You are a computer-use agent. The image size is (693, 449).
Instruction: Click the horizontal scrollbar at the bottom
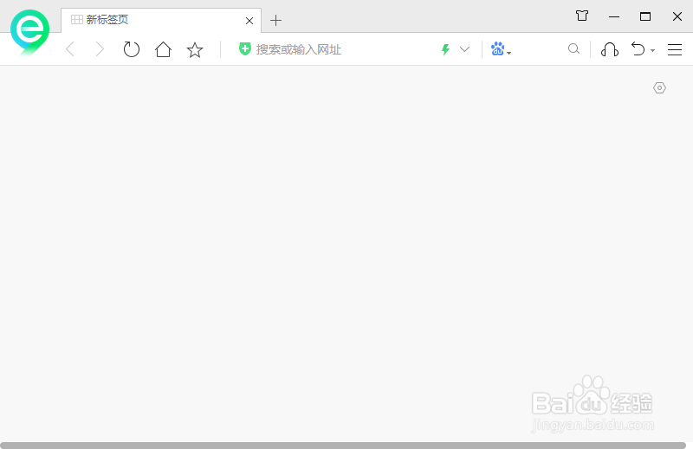point(343,446)
